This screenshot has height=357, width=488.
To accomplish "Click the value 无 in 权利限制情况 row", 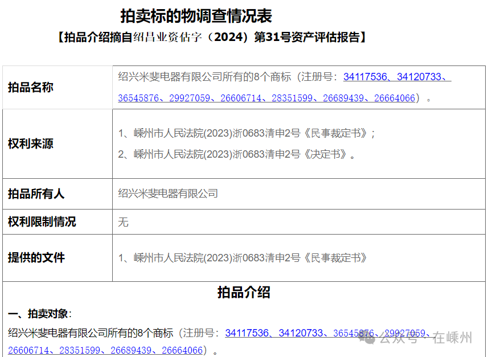I will 123,222.
